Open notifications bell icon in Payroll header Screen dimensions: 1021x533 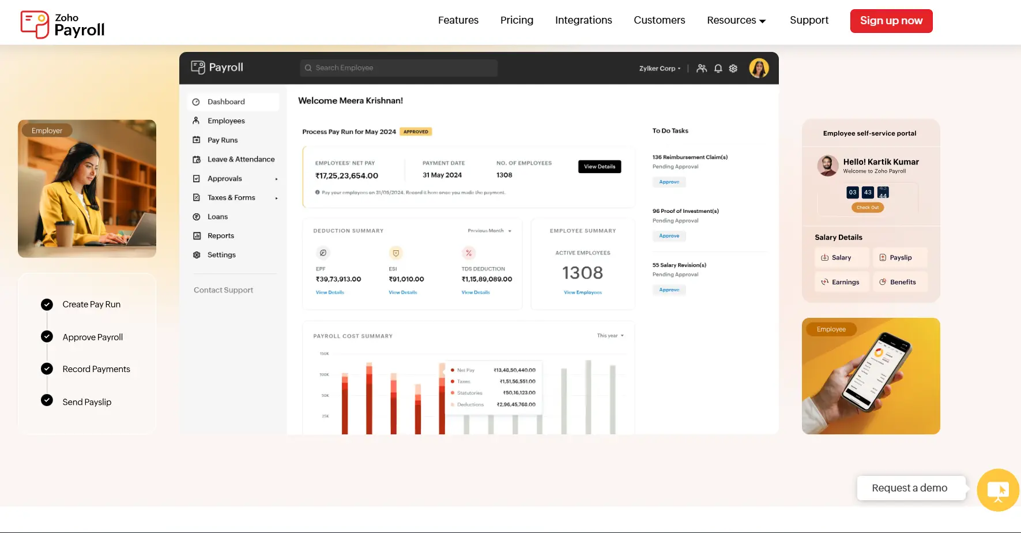(718, 69)
